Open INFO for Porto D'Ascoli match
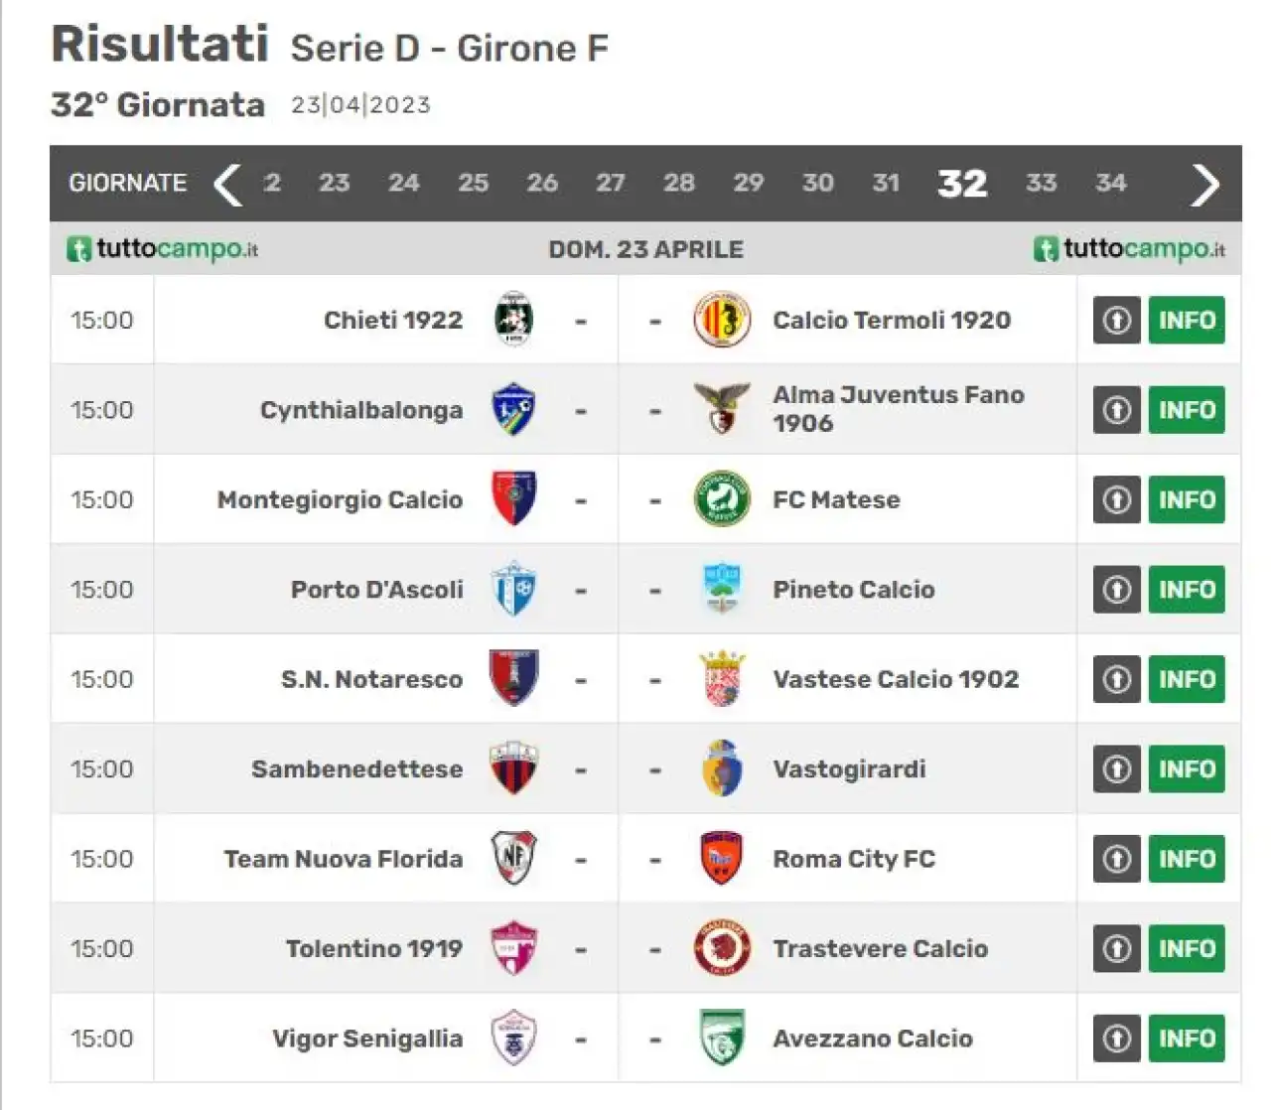 (1187, 589)
